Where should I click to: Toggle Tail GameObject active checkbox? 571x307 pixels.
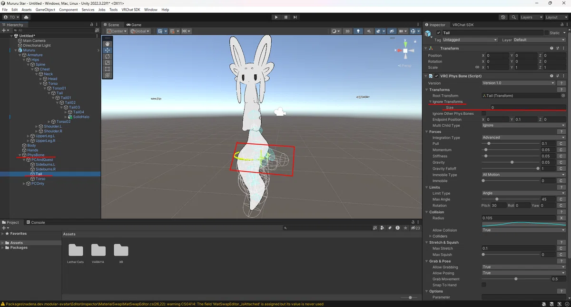[x=439, y=33]
